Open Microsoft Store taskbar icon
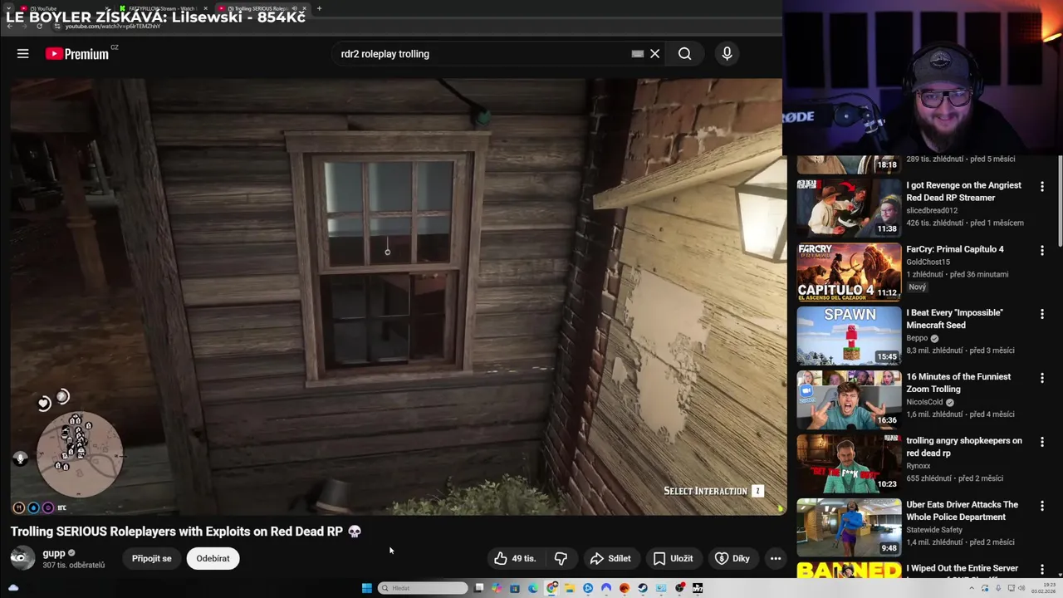The image size is (1063, 598). [515, 588]
